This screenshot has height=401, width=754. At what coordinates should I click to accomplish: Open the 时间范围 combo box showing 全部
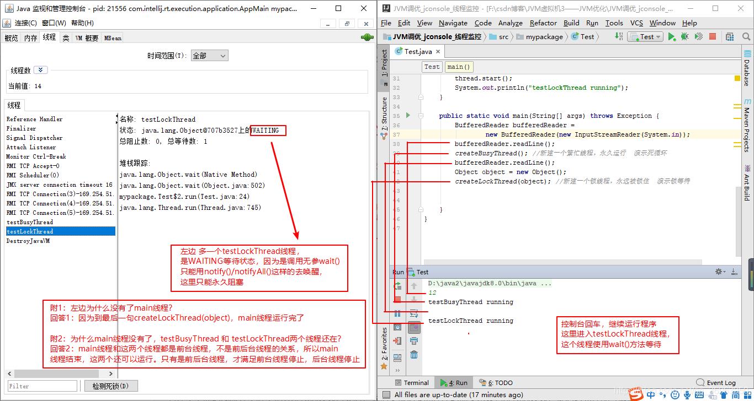[x=209, y=56]
